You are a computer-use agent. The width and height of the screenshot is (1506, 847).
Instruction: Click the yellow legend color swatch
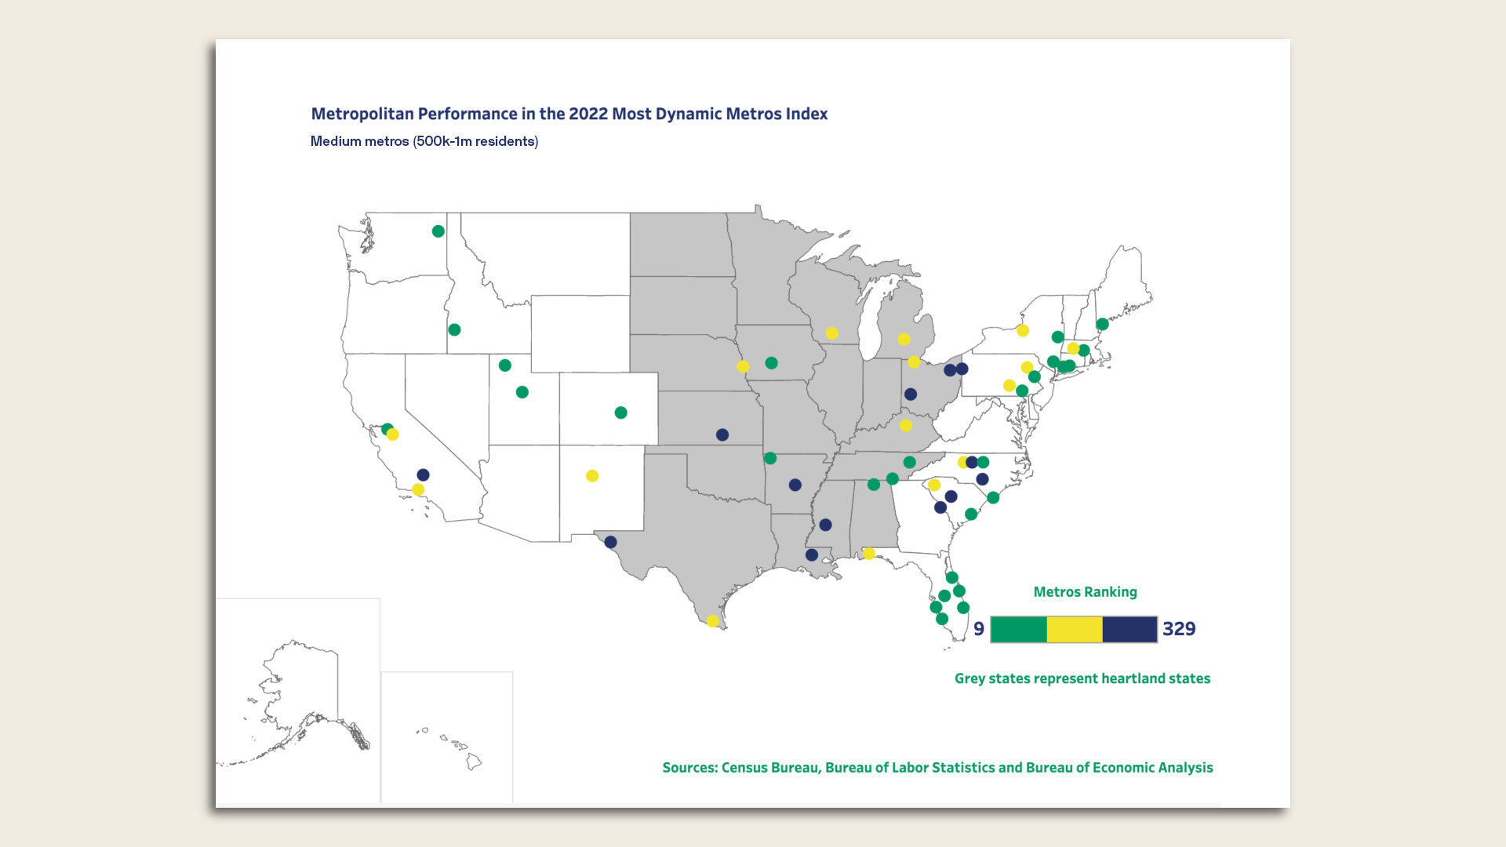coord(1074,629)
